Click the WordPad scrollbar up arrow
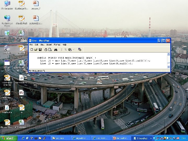 click(x=168, y=54)
